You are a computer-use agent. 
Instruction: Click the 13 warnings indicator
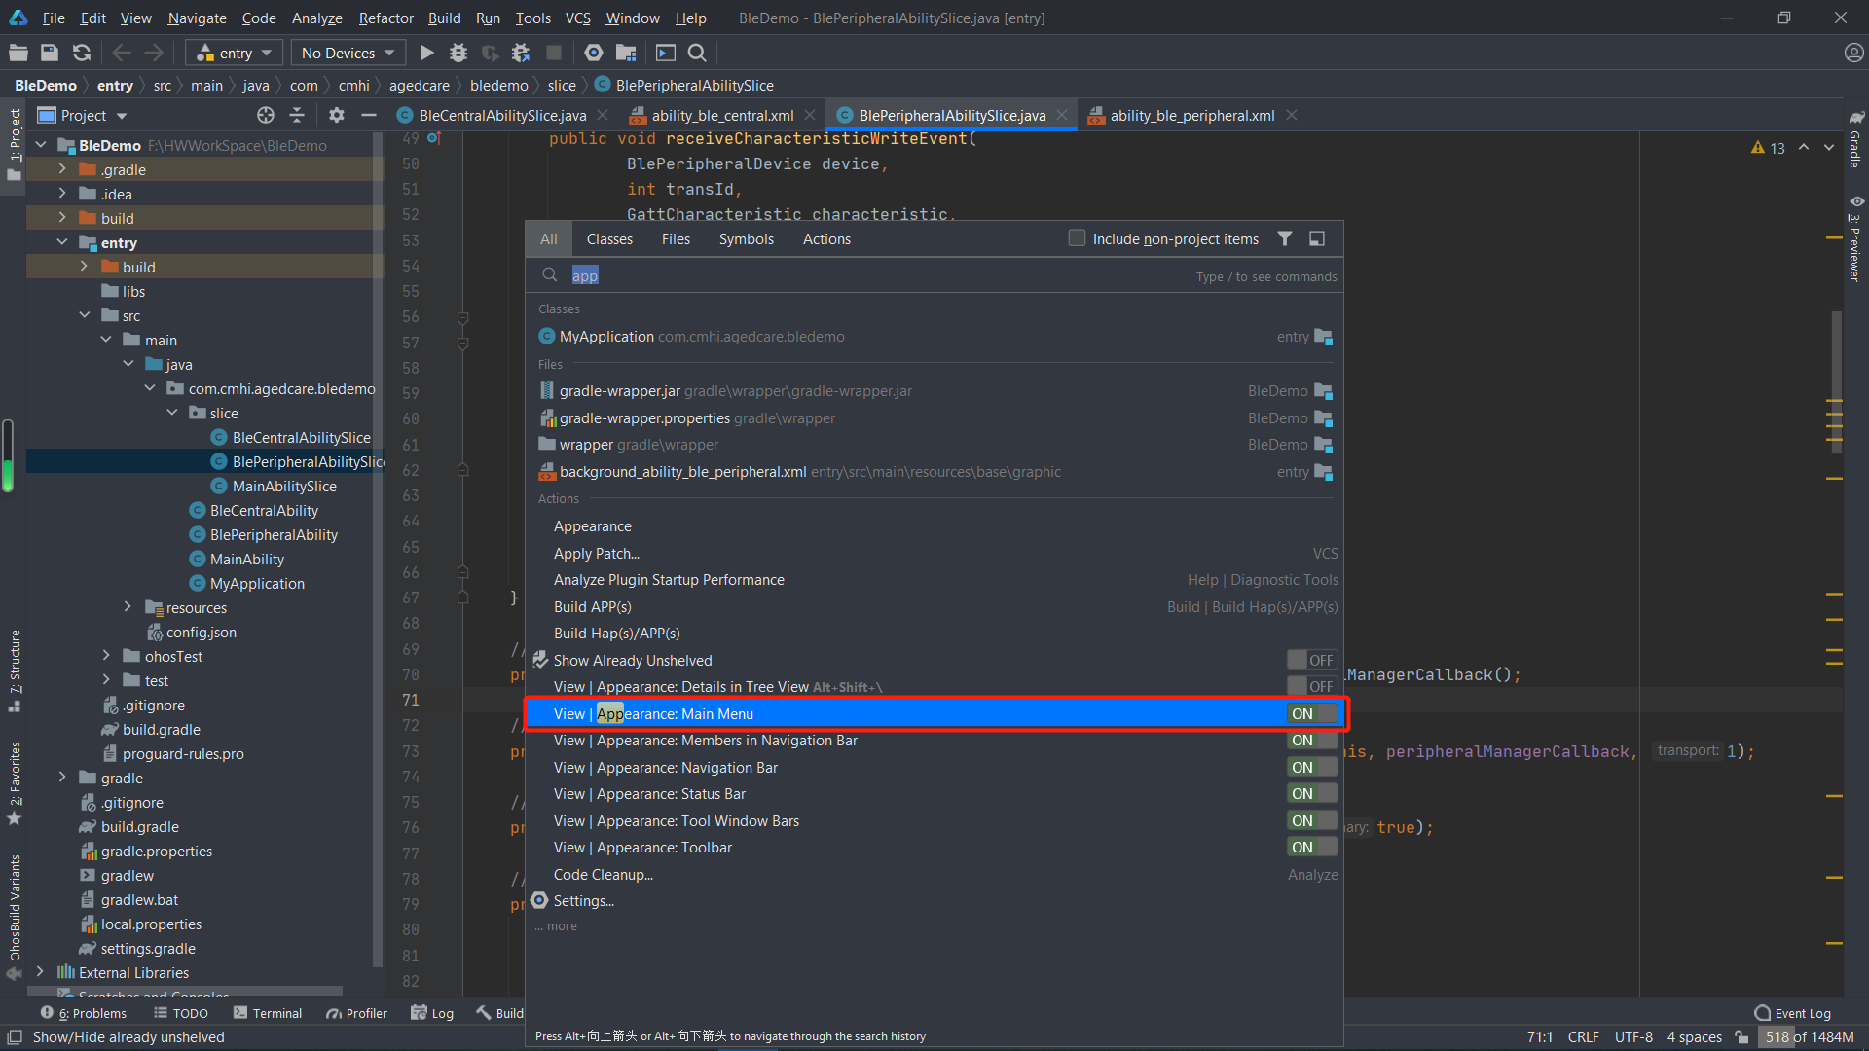pyautogui.click(x=1768, y=148)
